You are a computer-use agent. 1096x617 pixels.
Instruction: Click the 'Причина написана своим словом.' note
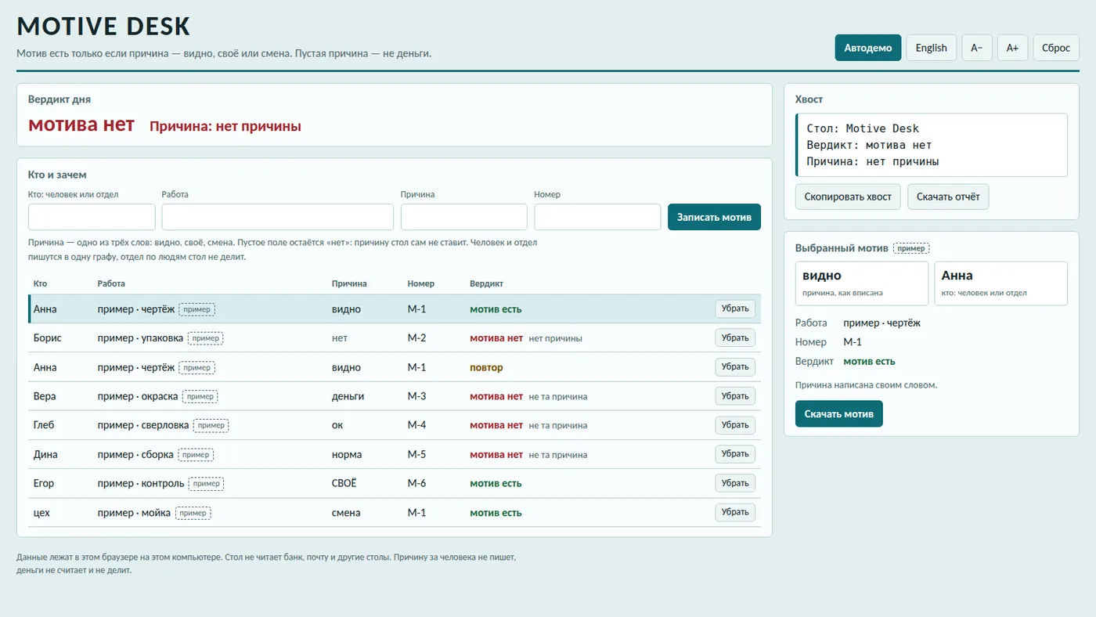pos(867,385)
